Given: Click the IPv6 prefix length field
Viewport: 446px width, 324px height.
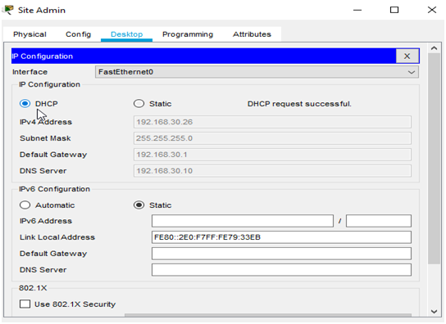Looking at the screenshot, I should point(379,221).
